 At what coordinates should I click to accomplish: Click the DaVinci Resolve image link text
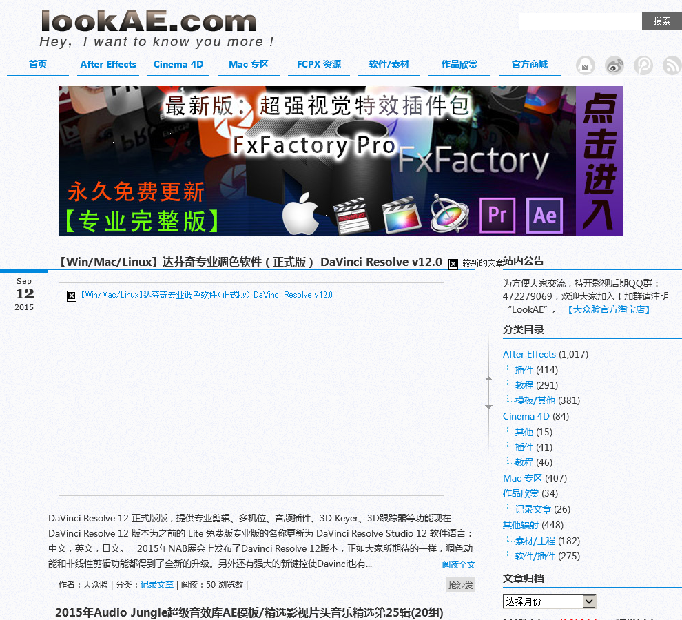tap(206, 295)
